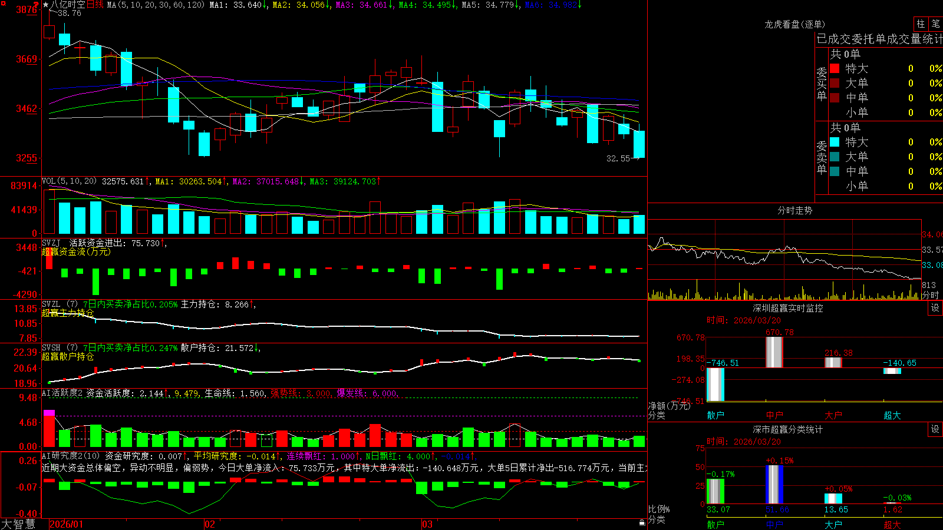Click the 中户 670.78 bar in 实时监控
Viewport: 943px width, 530px height.
click(774, 352)
